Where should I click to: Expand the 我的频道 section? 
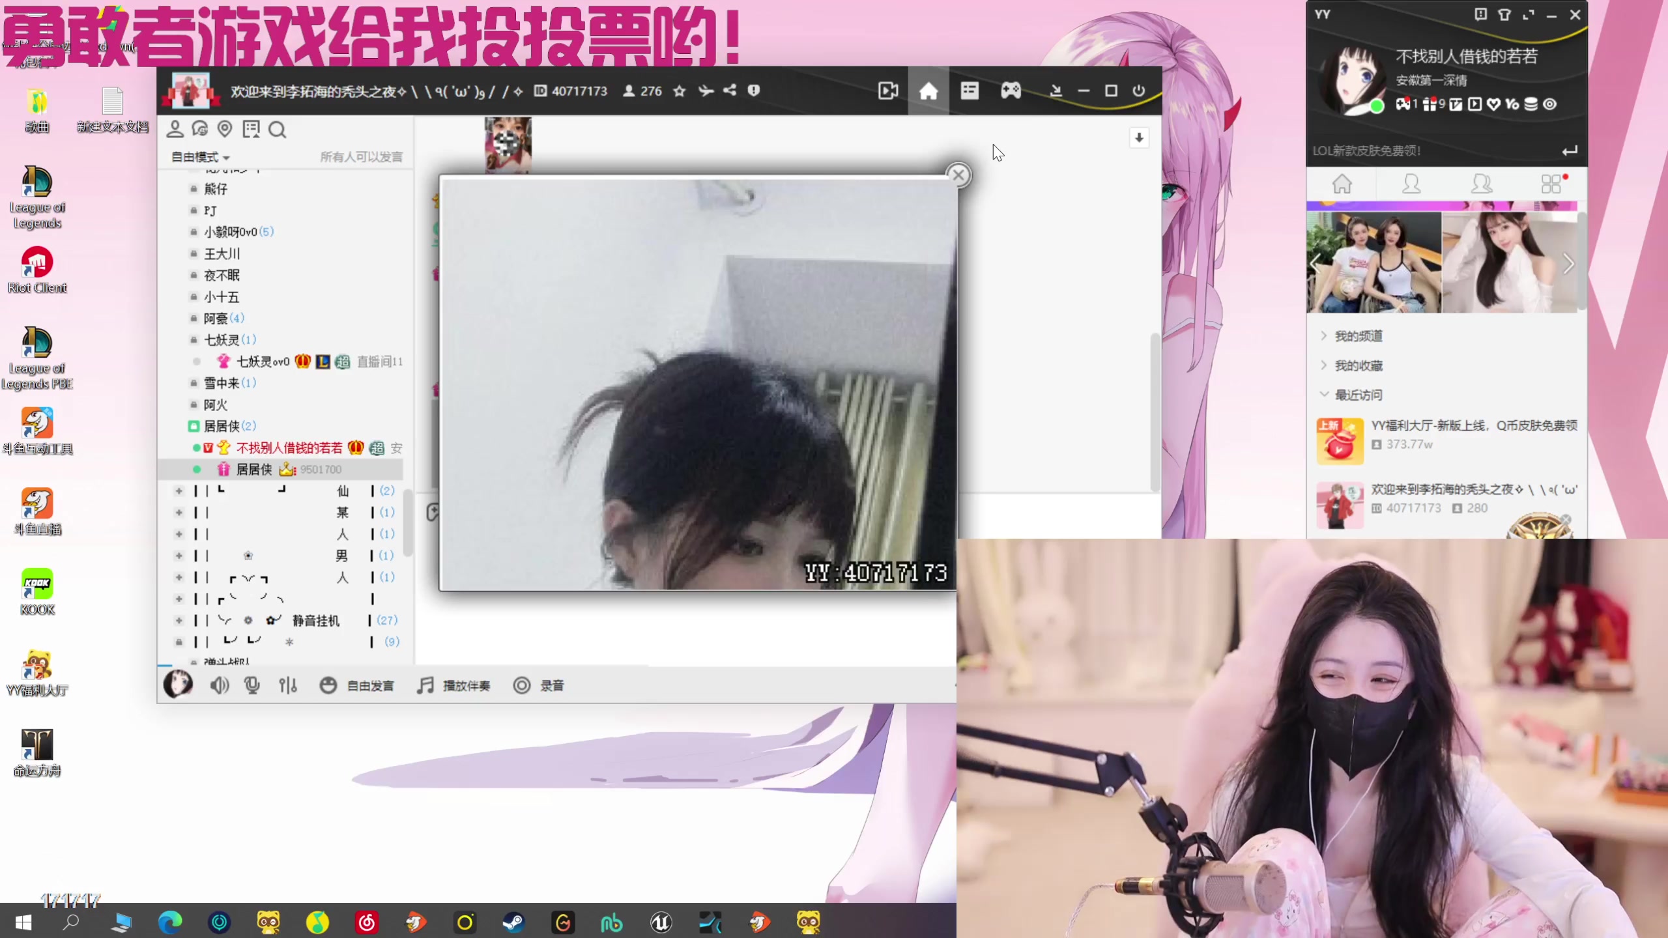click(1357, 336)
